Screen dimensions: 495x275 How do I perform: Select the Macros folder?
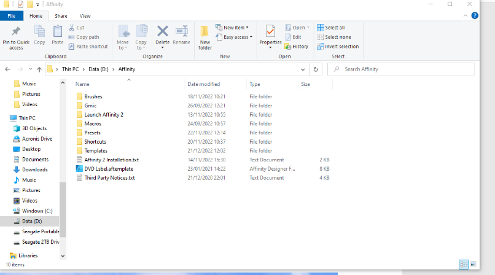click(x=93, y=123)
